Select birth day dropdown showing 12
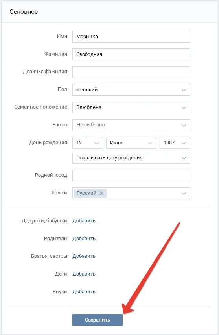This screenshot has height=335, width=219. click(x=88, y=143)
